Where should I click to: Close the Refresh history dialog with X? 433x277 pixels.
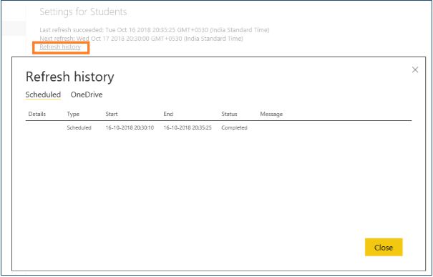415,70
